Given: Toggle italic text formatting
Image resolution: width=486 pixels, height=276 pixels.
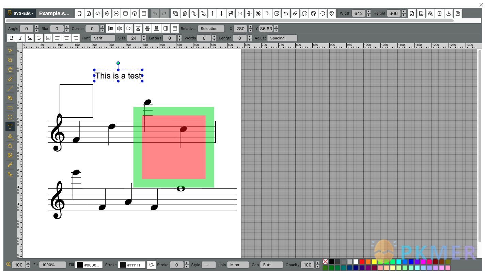Looking at the screenshot, I should click(x=20, y=38).
